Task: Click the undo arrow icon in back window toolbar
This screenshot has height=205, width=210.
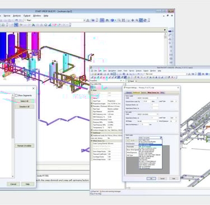Action: (16, 20)
